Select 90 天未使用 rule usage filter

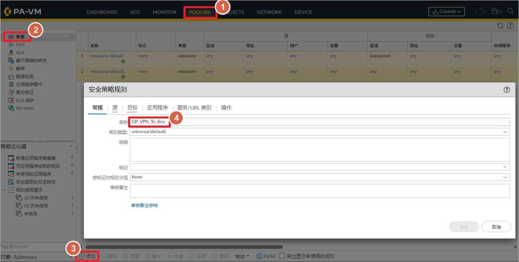(36, 206)
